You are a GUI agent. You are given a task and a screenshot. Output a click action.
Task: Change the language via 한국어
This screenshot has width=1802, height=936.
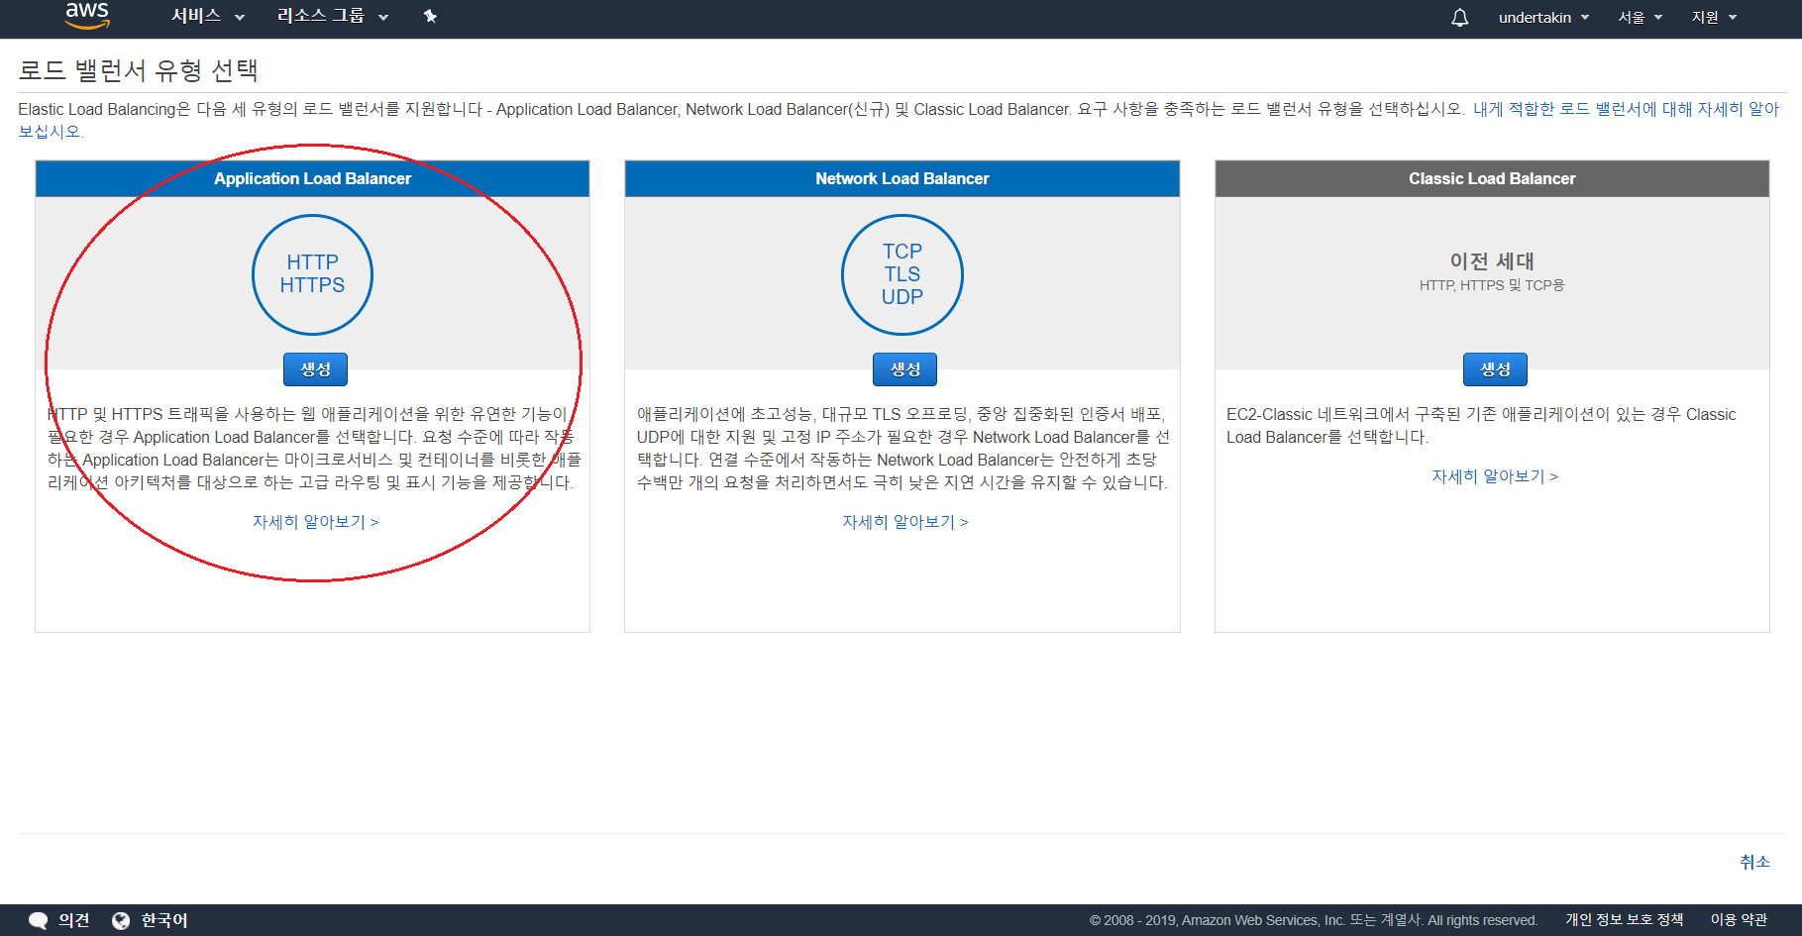point(164,920)
